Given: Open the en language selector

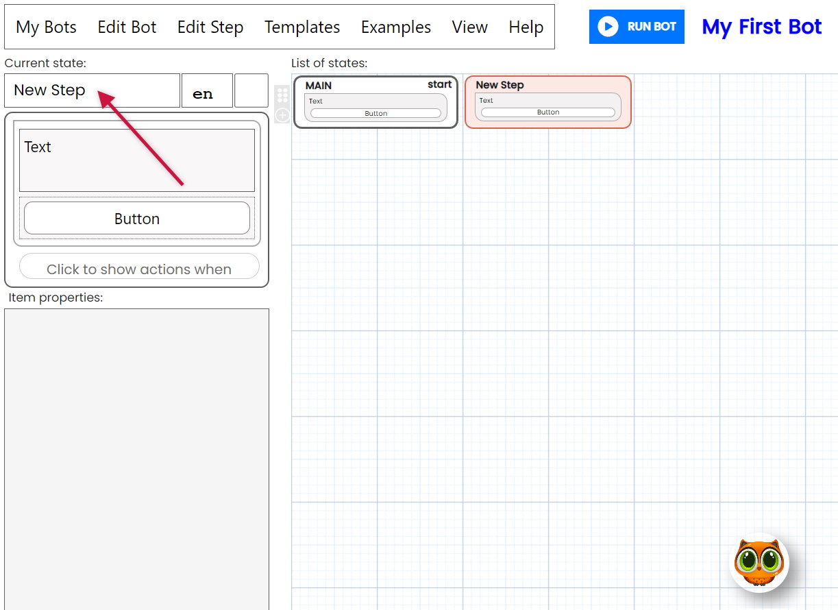Looking at the screenshot, I should (206, 91).
